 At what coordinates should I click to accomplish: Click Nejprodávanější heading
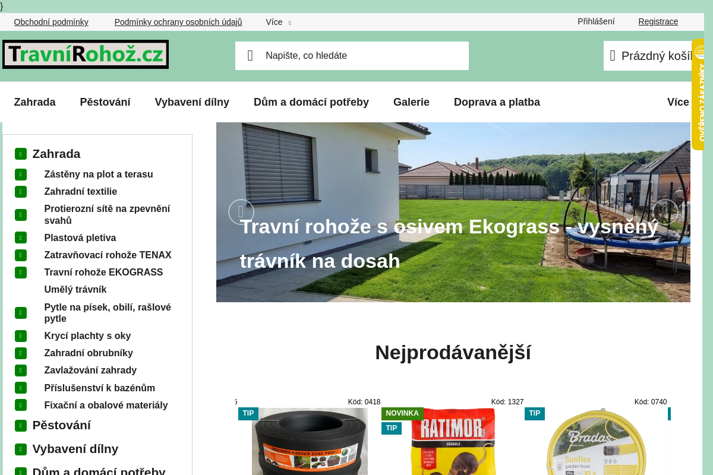[x=453, y=353]
